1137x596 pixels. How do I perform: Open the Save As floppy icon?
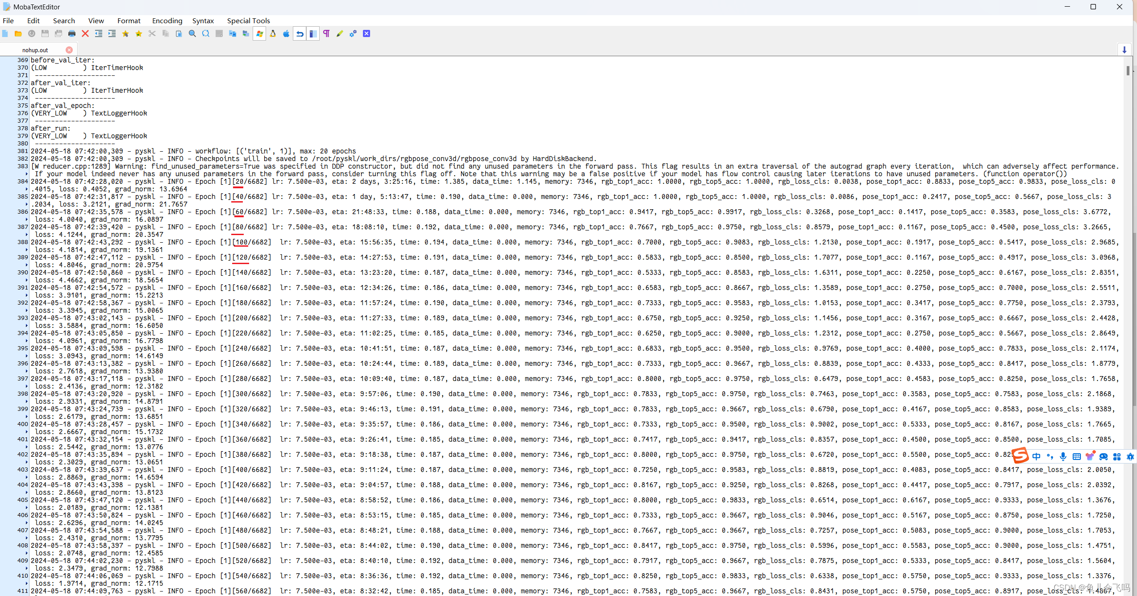[58, 33]
